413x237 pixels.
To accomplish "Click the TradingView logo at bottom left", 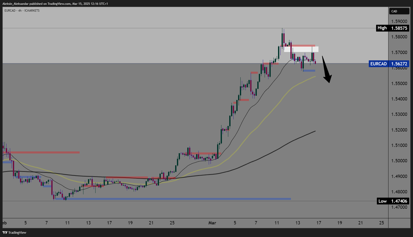I will tap(14, 232).
